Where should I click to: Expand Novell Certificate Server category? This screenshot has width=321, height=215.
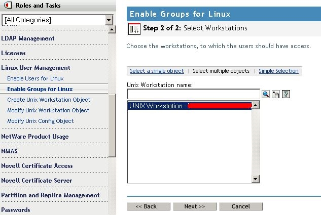[x=37, y=181]
